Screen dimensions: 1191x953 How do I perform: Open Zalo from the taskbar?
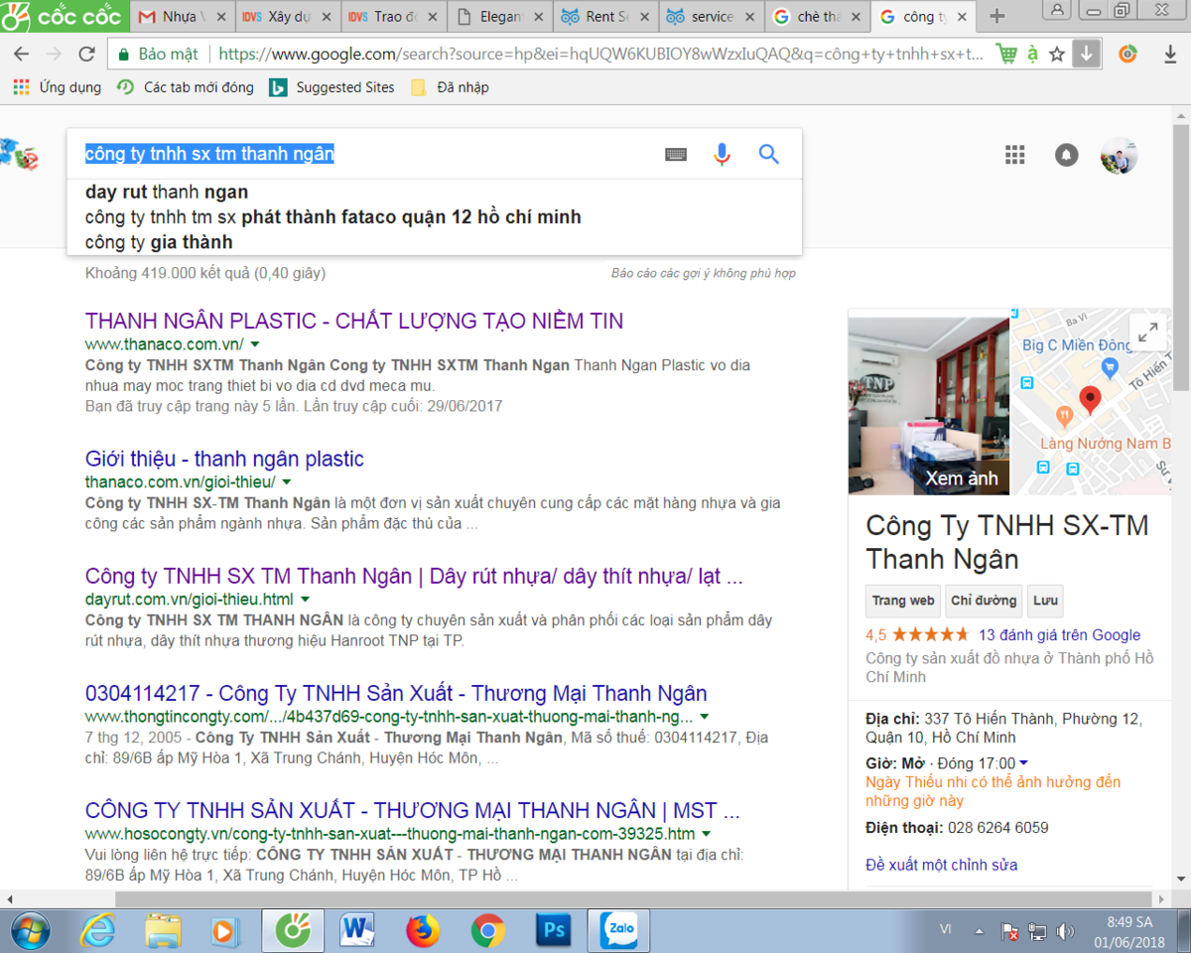pyautogui.click(x=619, y=931)
